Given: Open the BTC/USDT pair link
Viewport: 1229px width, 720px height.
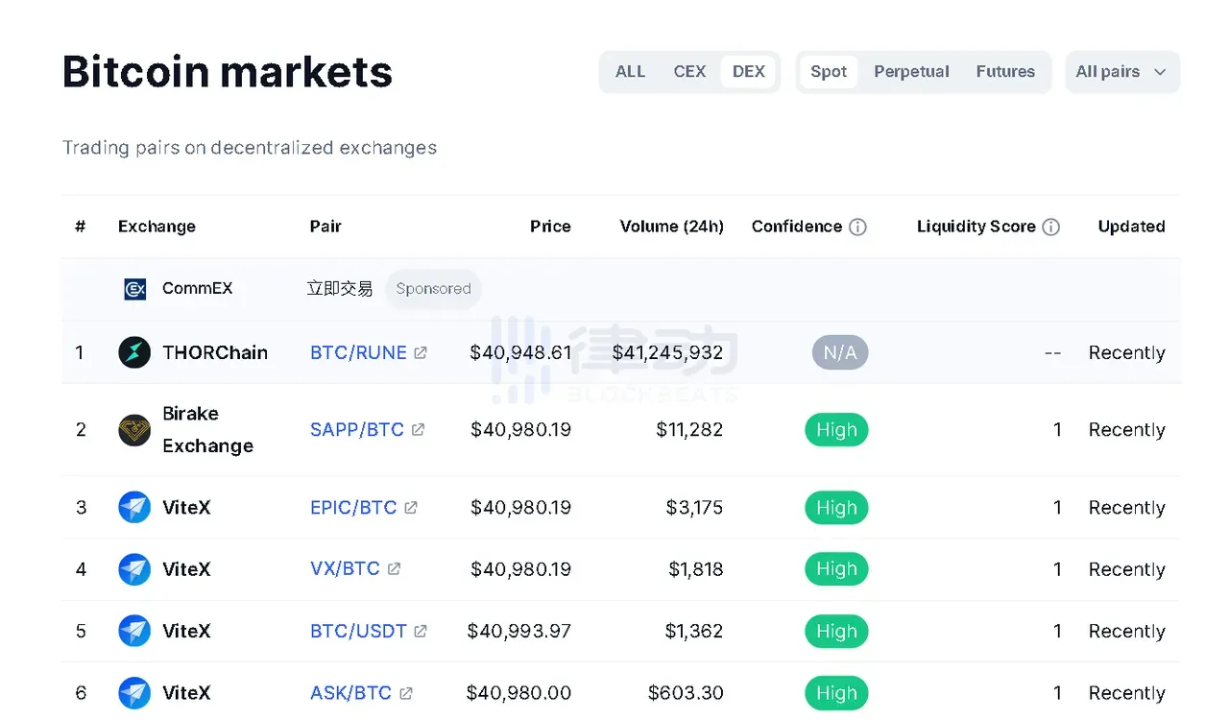Looking at the screenshot, I should (358, 631).
